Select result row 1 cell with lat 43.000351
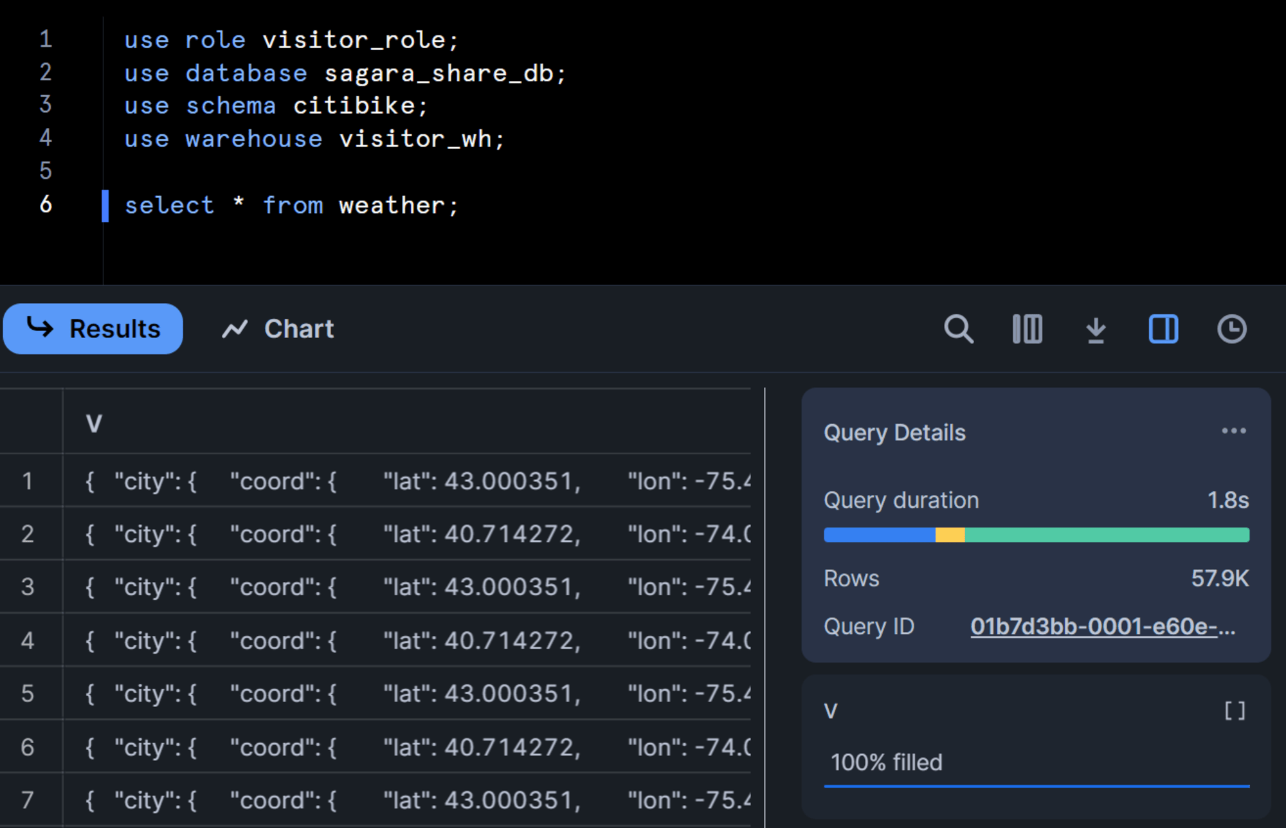Image resolution: width=1286 pixels, height=828 pixels. (x=407, y=481)
